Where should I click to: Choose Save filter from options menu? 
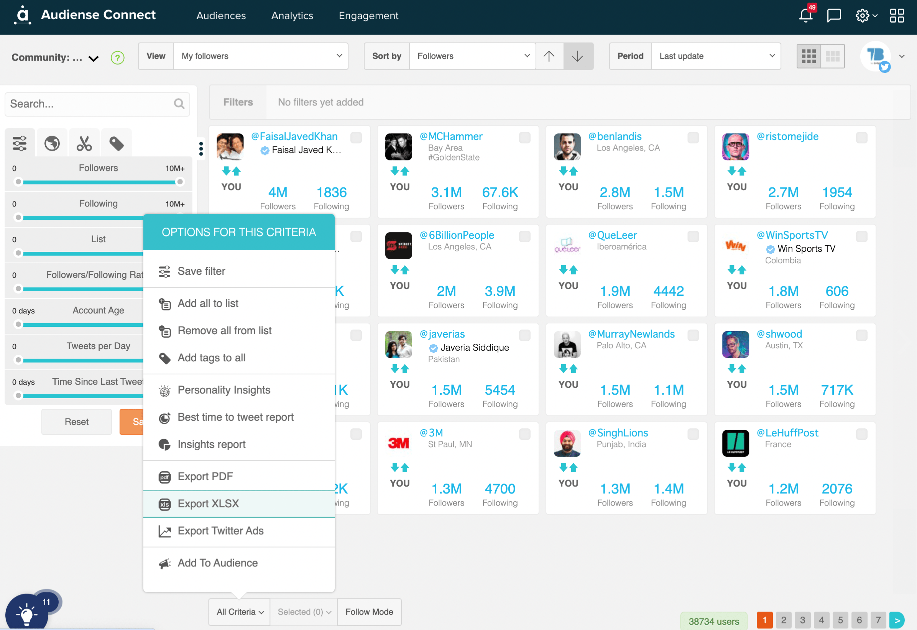(239, 271)
